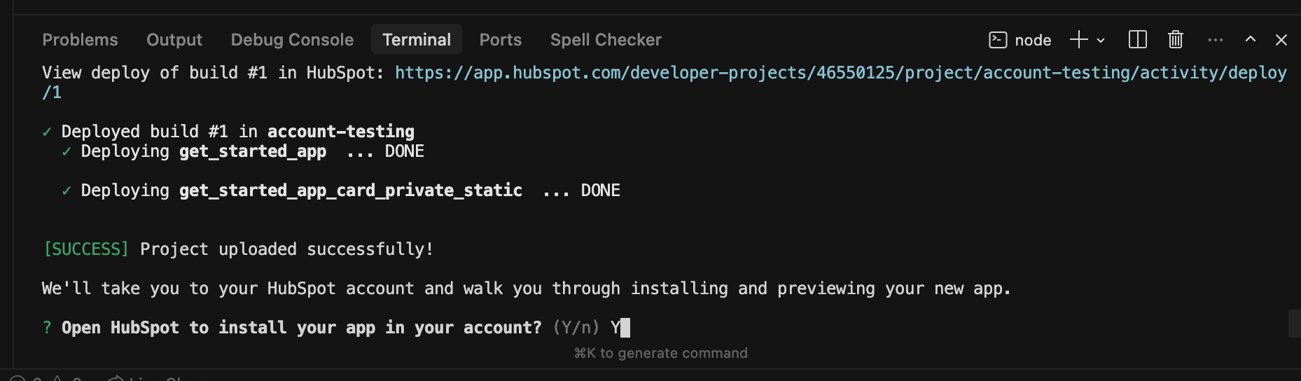
Task: Open the Spell Checker tab
Action: click(x=606, y=40)
